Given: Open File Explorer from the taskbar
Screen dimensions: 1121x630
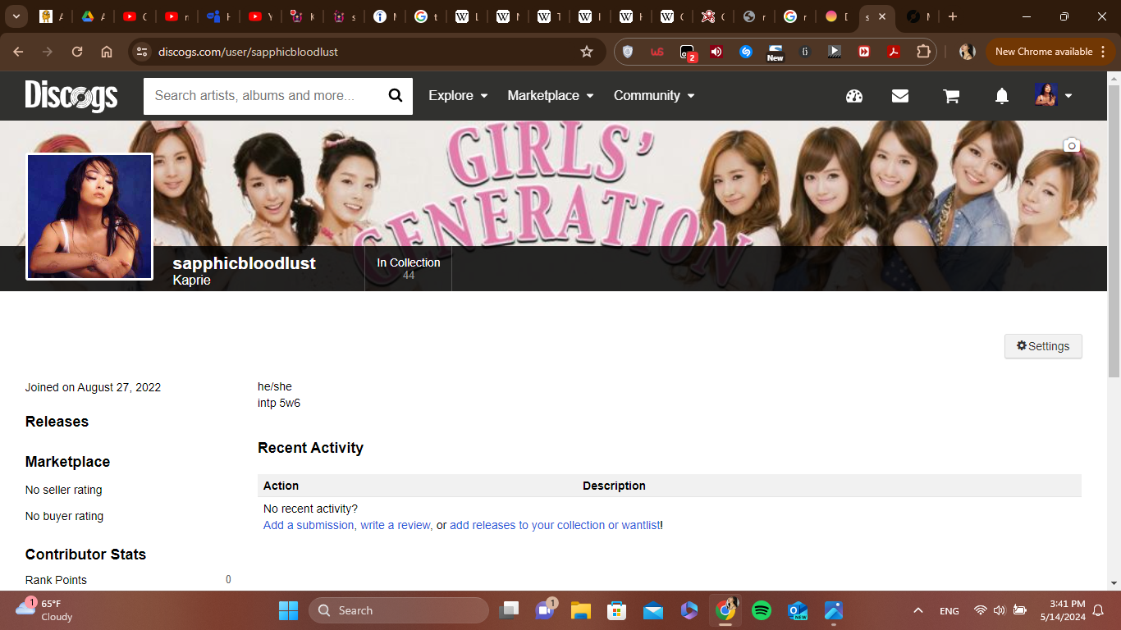Looking at the screenshot, I should (581, 610).
